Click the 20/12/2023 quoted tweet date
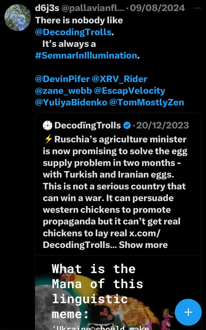The height and width of the screenshot is (330, 206). (x=163, y=126)
